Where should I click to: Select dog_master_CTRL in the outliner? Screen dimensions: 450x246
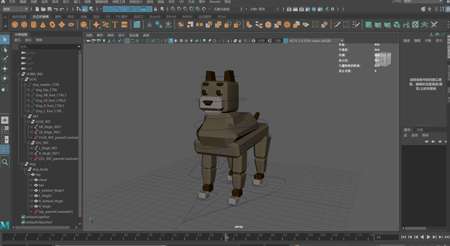46,85
